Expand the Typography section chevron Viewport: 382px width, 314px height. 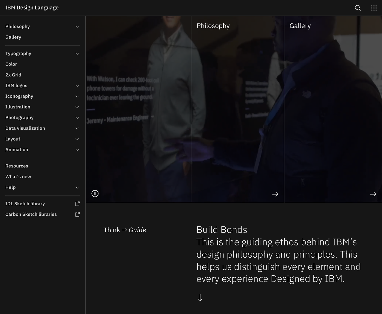point(77,54)
